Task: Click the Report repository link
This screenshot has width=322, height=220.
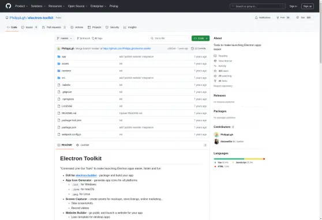Action: point(223,86)
